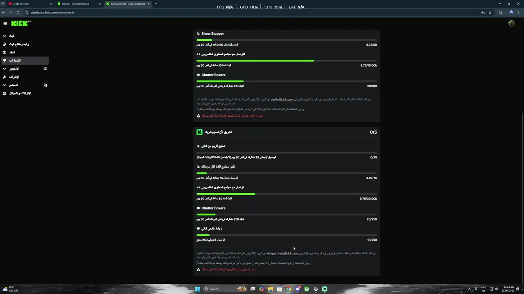Close the Achievements - Kick Dashboard tab
Viewport: 524px width, 294px height.
coord(149,4)
